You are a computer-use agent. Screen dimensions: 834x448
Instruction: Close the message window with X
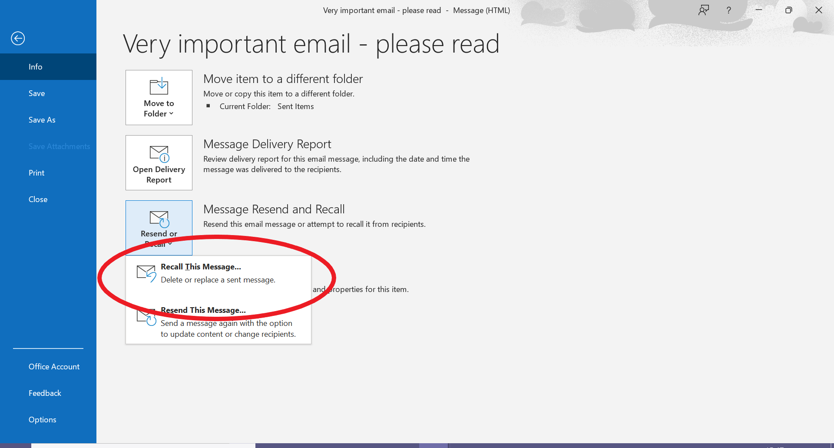click(x=819, y=10)
